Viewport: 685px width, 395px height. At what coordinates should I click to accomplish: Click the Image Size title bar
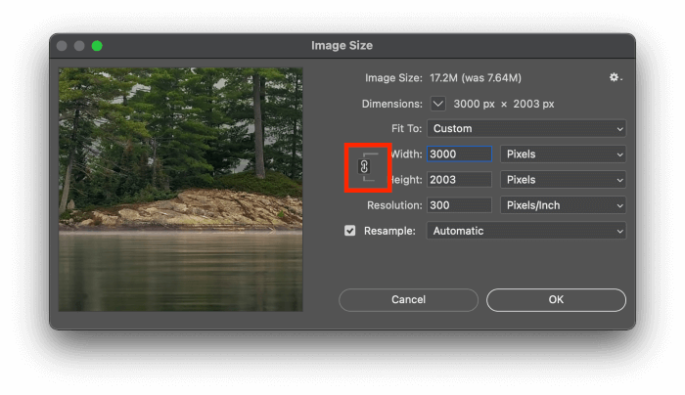(x=342, y=45)
